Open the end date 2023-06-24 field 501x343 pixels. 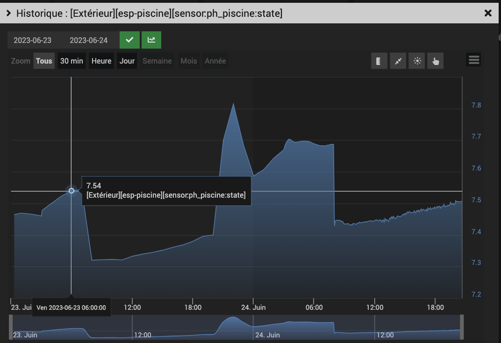coord(88,40)
